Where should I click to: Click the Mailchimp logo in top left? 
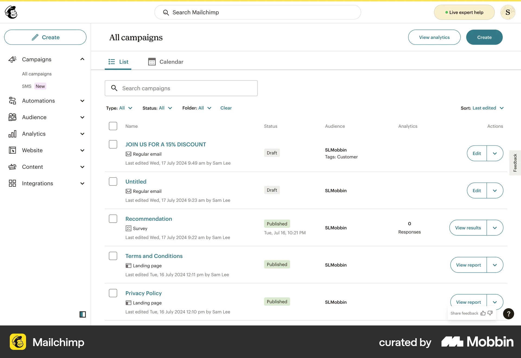coord(10,12)
